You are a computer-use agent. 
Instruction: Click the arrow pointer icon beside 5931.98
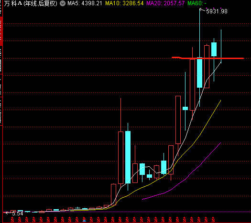click(x=202, y=10)
